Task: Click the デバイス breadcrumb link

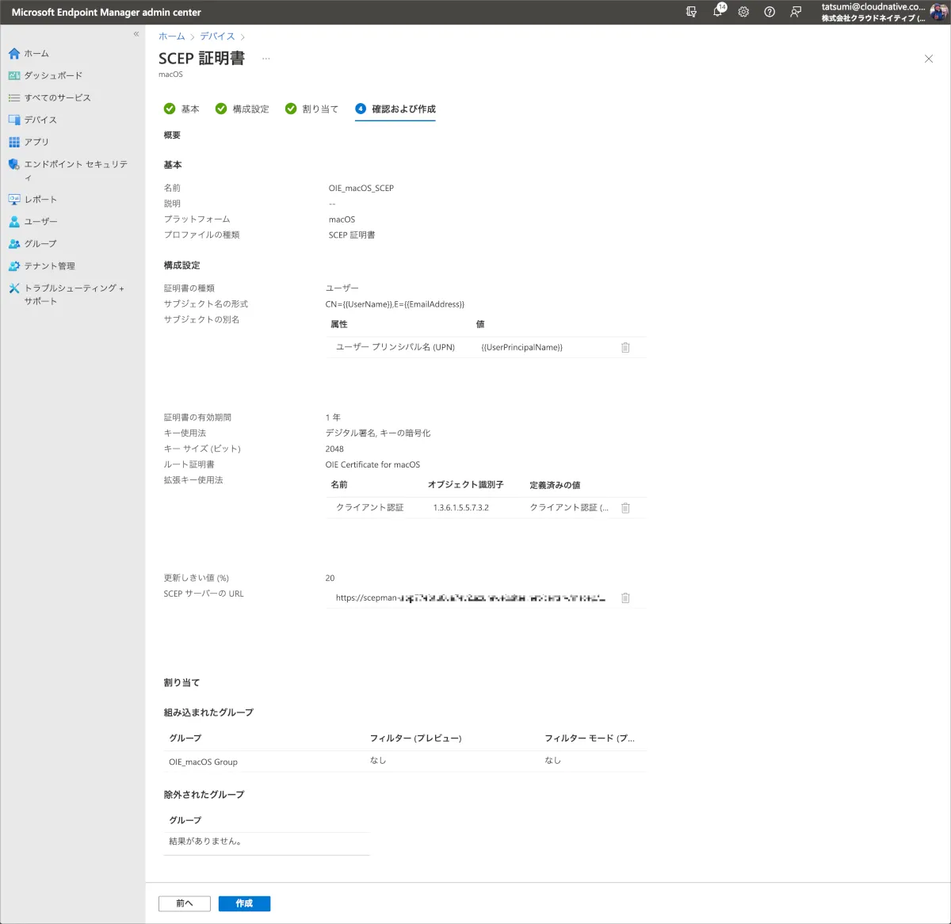Action: pos(217,36)
